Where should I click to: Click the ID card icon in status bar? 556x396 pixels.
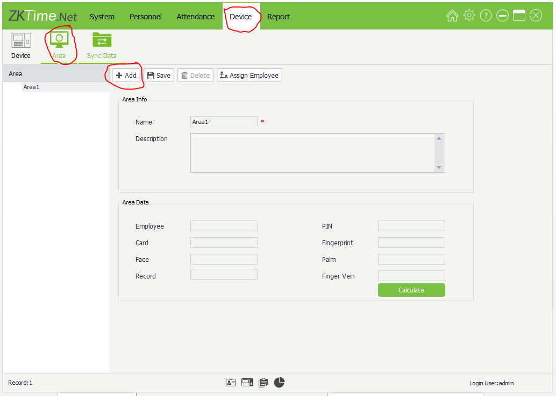[x=231, y=383]
